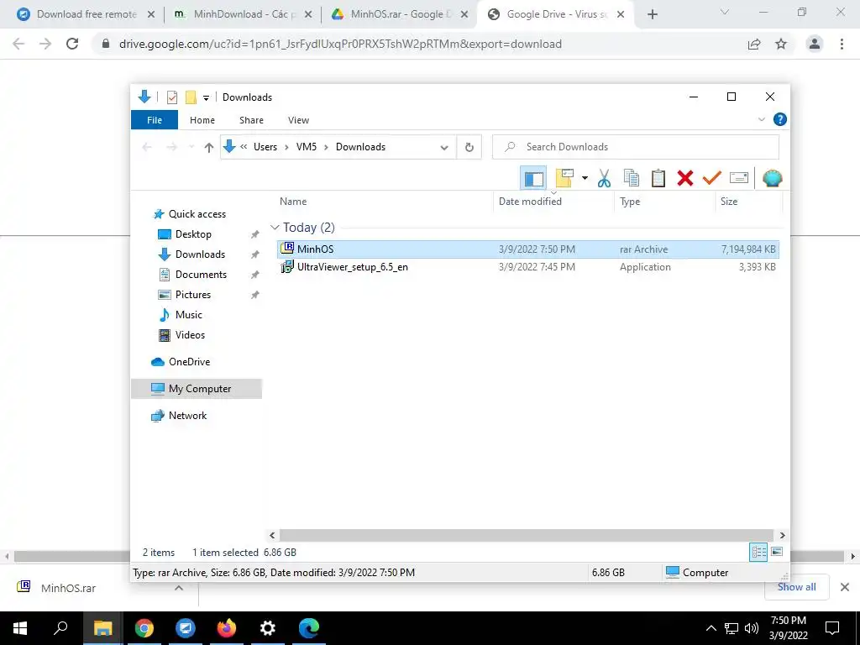Viewport: 860px width, 645px height.
Task: Bookmark this page with star icon
Action: coord(781,44)
